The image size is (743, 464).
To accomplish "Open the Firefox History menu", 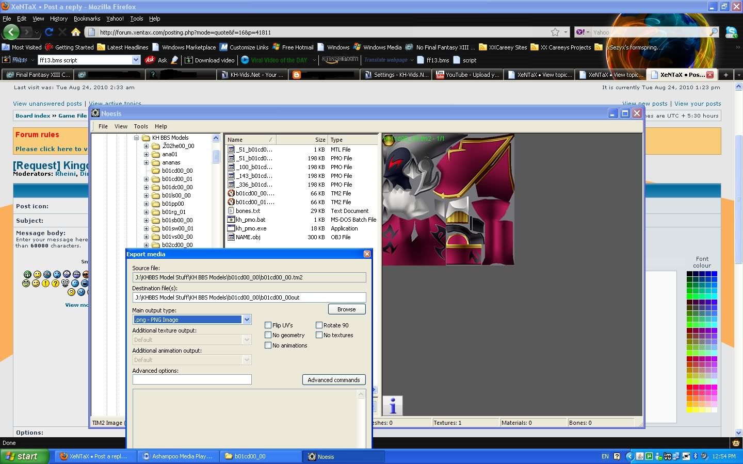I will 59,19.
